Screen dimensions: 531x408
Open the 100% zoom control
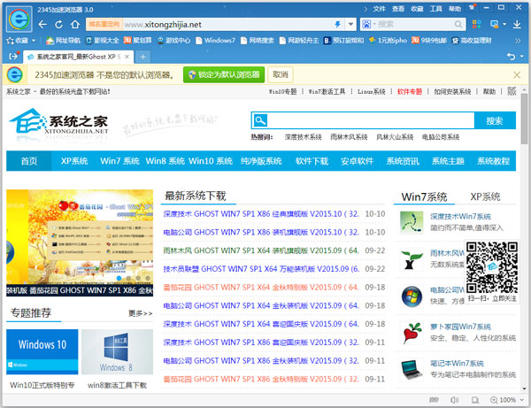coord(507,400)
